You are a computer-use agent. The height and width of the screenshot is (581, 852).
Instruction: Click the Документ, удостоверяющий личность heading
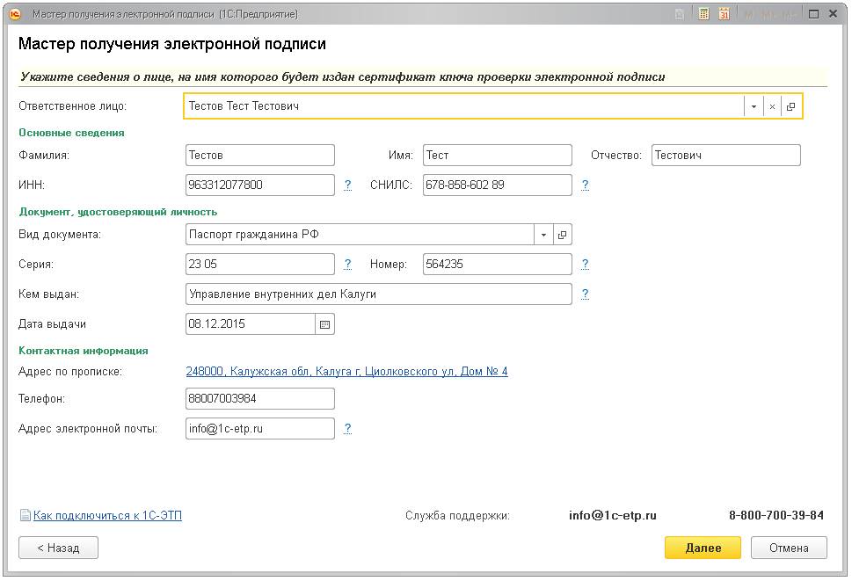(118, 213)
